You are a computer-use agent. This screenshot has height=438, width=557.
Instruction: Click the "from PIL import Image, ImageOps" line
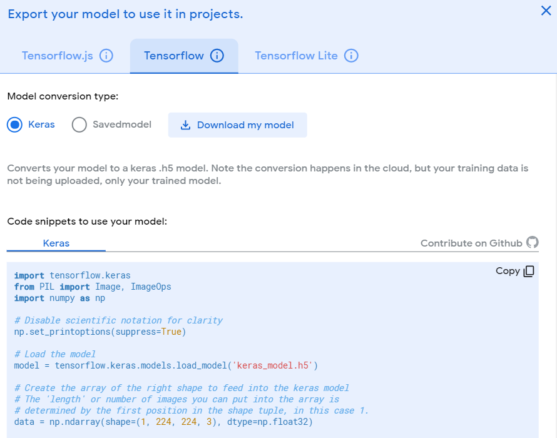tap(93, 287)
